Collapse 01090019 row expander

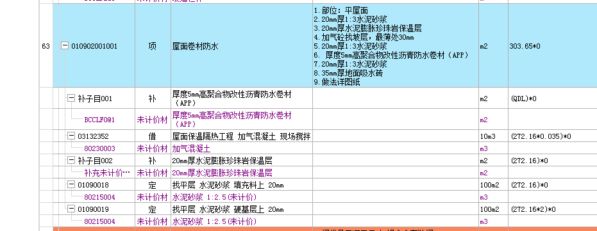coord(71,209)
